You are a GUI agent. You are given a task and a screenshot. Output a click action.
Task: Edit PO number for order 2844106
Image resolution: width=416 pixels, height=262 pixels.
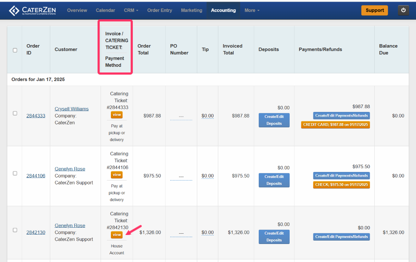pyautogui.click(x=181, y=177)
